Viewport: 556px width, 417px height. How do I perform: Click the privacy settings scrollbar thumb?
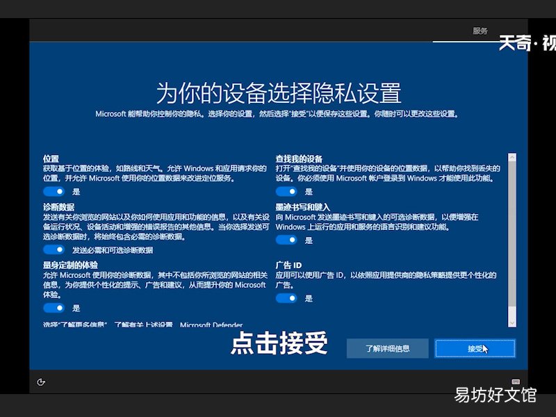click(512, 234)
